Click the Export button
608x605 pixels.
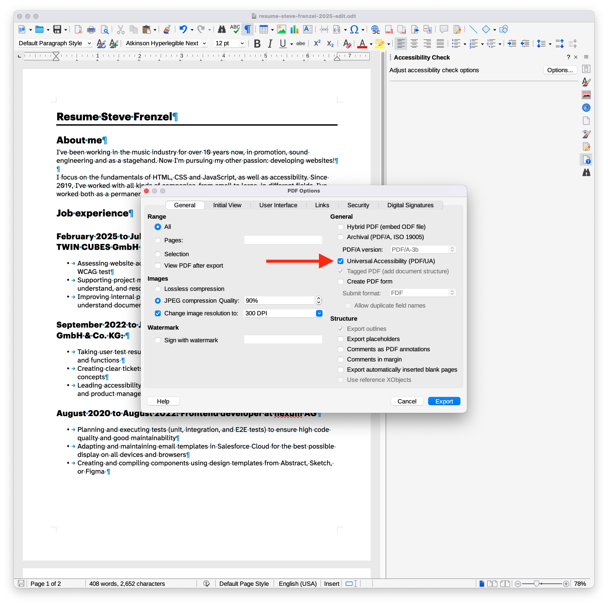point(444,401)
